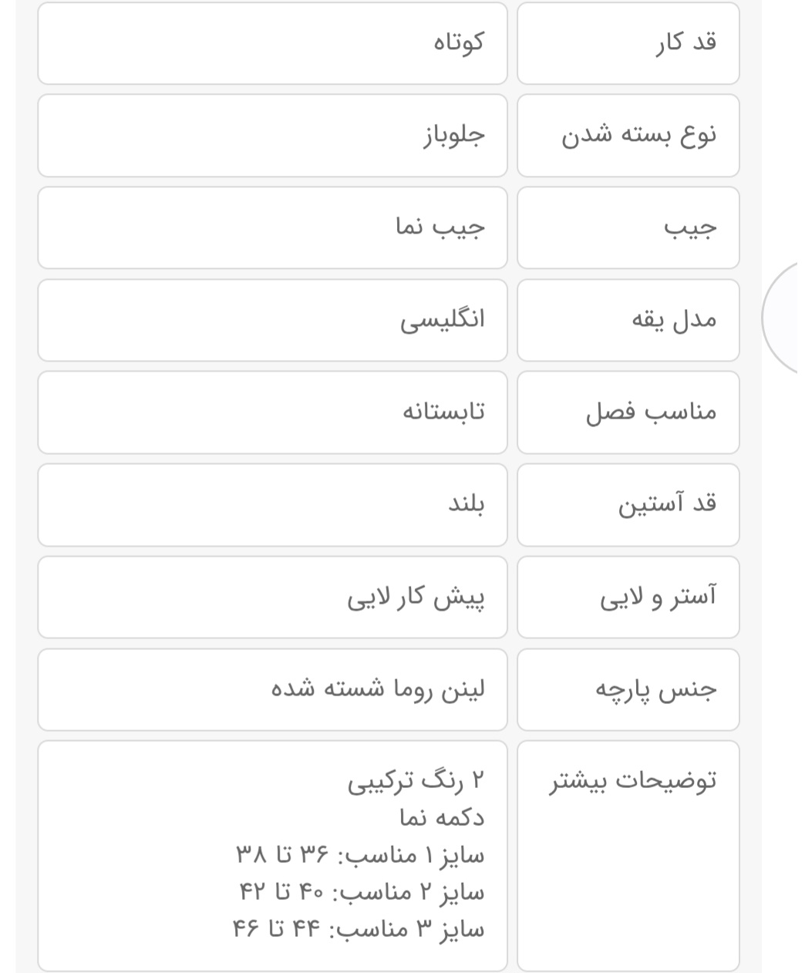Select the 'قد کار' label cell
Viewport: 805px width, 973px height.
tap(628, 43)
